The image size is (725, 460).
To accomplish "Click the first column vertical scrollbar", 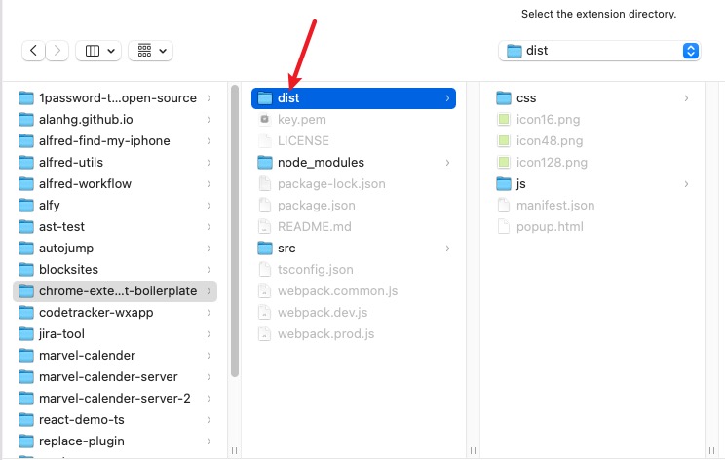I will coord(235,231).
